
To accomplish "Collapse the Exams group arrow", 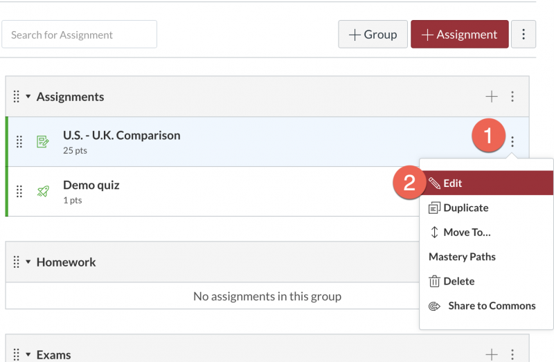I will tap(28, 354).
